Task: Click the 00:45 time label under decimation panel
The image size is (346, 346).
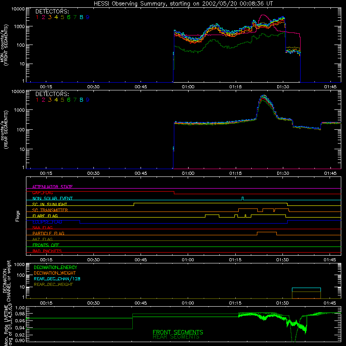Action: click(141, 303)
